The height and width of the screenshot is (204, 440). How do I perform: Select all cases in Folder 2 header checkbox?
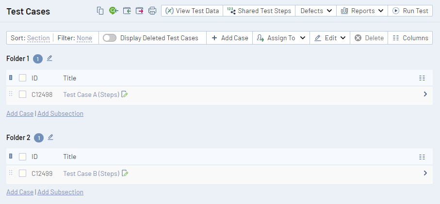[x=22, y=157]
